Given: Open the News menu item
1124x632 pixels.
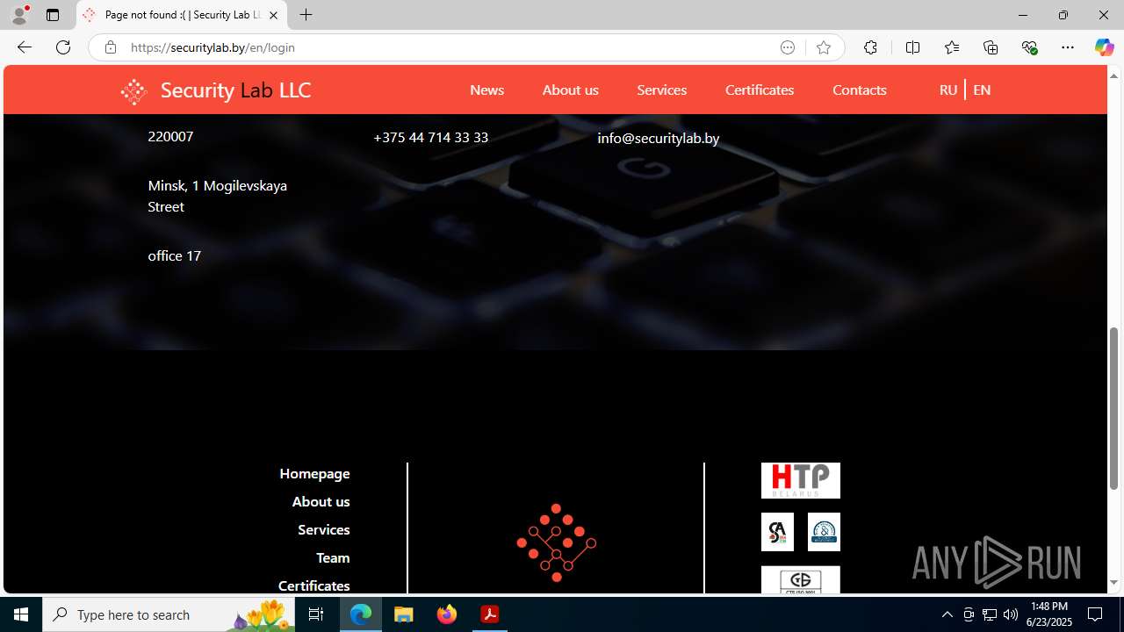Looking at the screenshot, I should tap(486, 90).
